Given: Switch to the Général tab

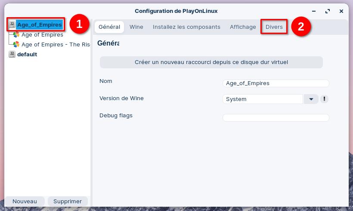Looking at the screenshot, I should (x=109, y=27).
